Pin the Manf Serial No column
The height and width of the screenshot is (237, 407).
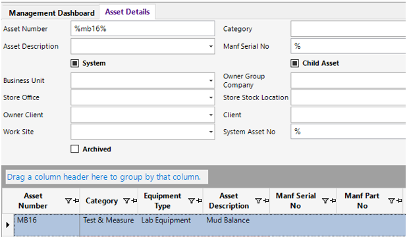(x=333, y=201)
